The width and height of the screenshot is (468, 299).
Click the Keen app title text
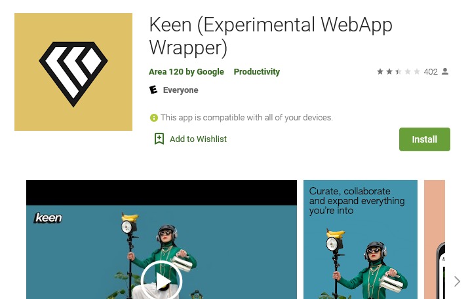pyautogui.click(x=271, y=37)
